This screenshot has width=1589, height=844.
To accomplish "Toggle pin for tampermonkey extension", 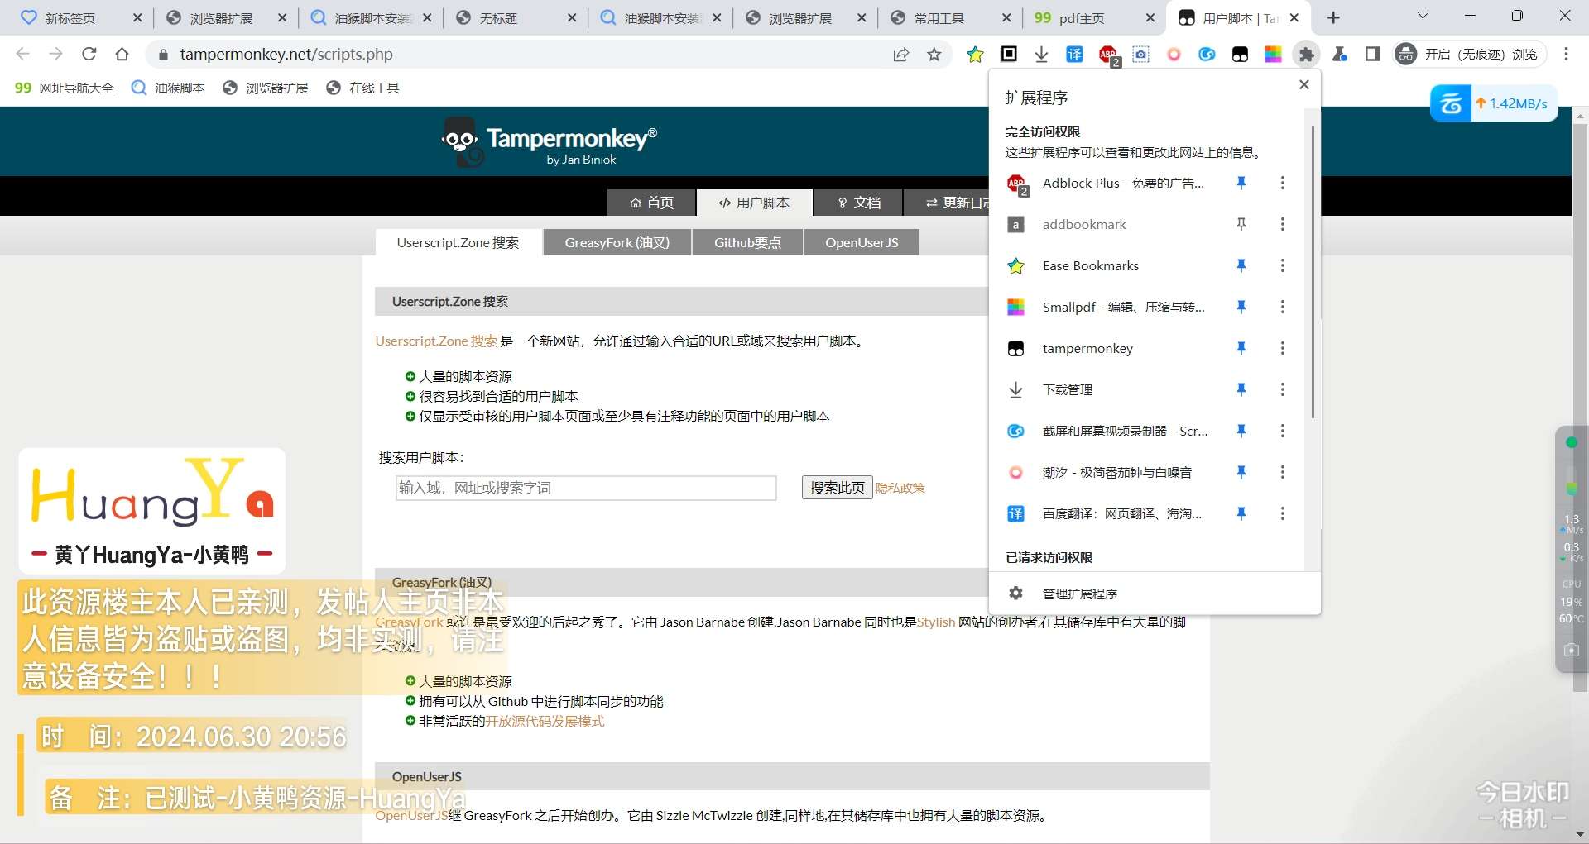I will [1241, 348].
